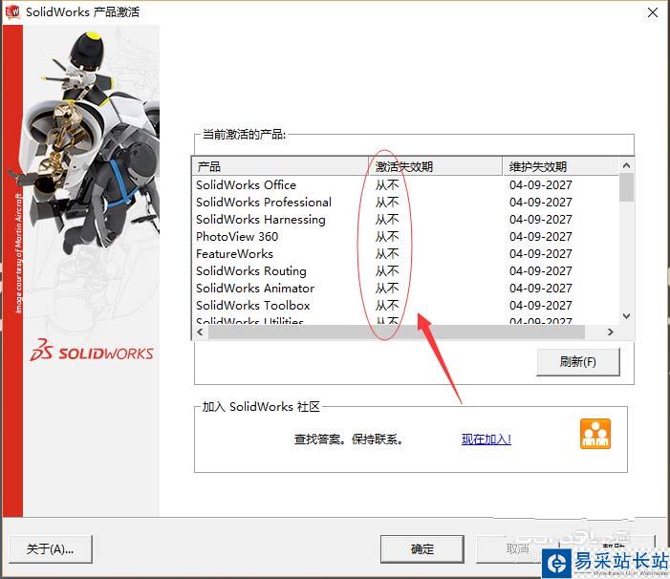The image size is (670, 579).
Task: Click the vertical scrollbar thumb
Action: [x=626, y=187]
